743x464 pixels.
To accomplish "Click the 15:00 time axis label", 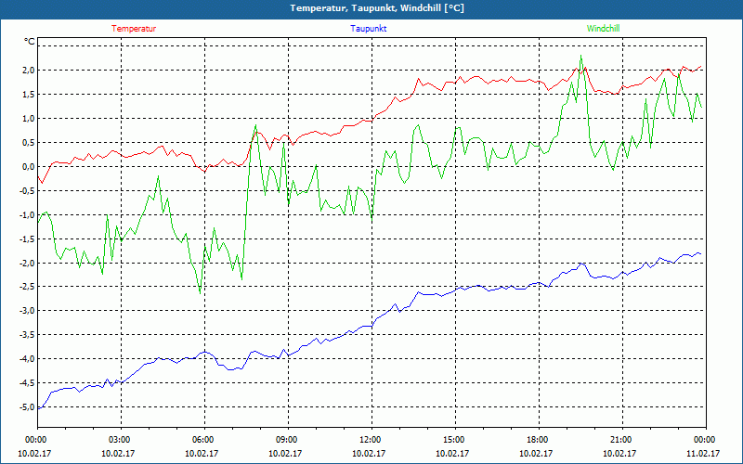I will (x=455, y=440).
